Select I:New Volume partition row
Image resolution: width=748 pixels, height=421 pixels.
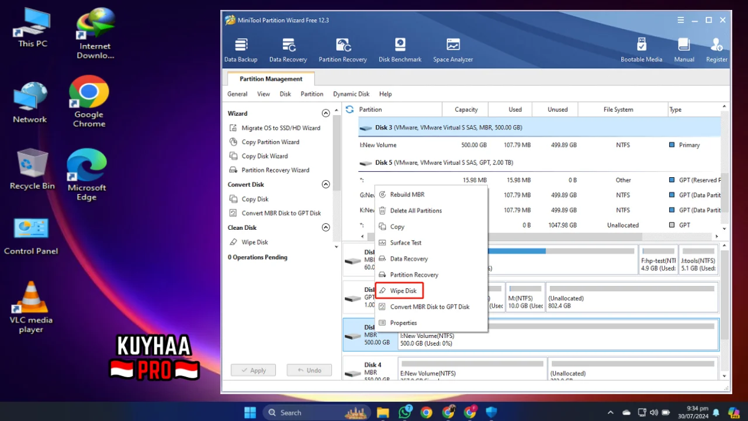[x=539, y=145]
